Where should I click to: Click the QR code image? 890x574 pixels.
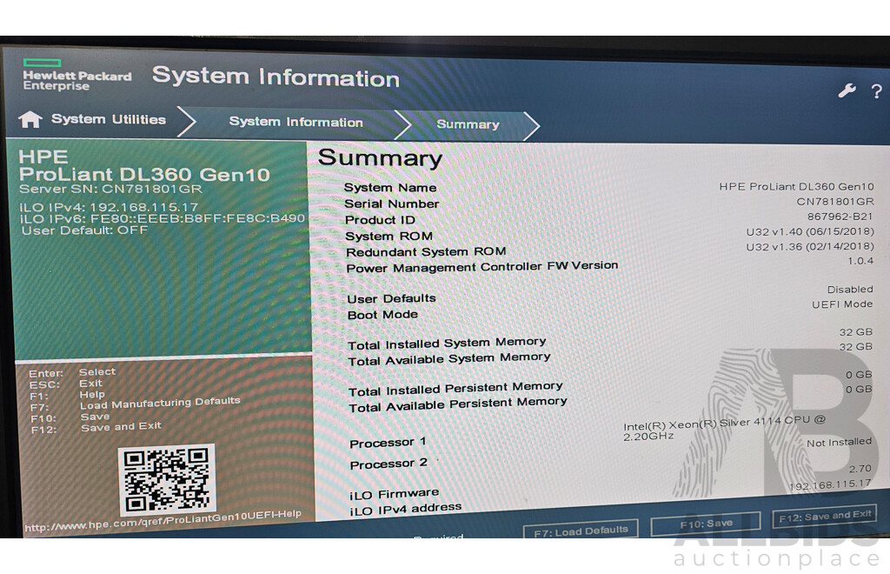(x=166, y=480)
